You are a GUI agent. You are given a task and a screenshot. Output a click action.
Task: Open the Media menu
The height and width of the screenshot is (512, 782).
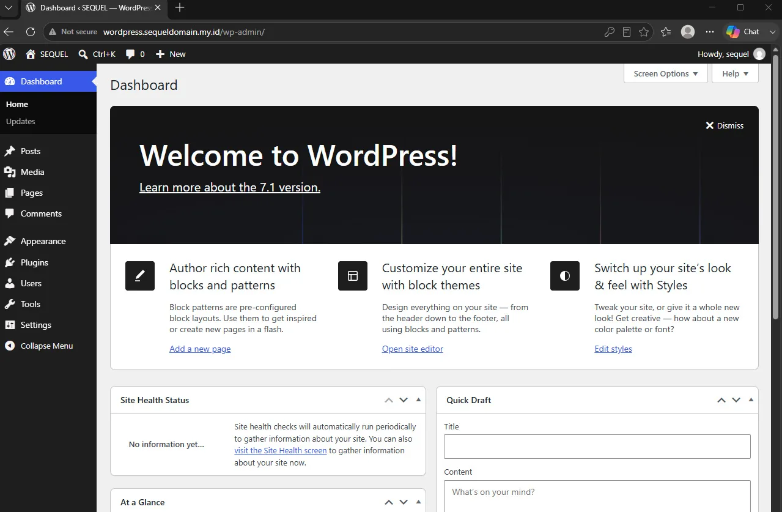[x=48, y=172]
